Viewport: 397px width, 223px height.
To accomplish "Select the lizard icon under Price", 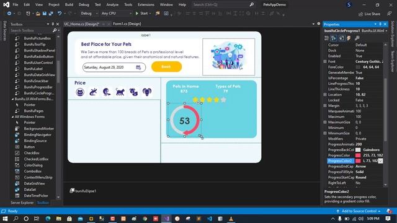I will [x=93, y=92].
